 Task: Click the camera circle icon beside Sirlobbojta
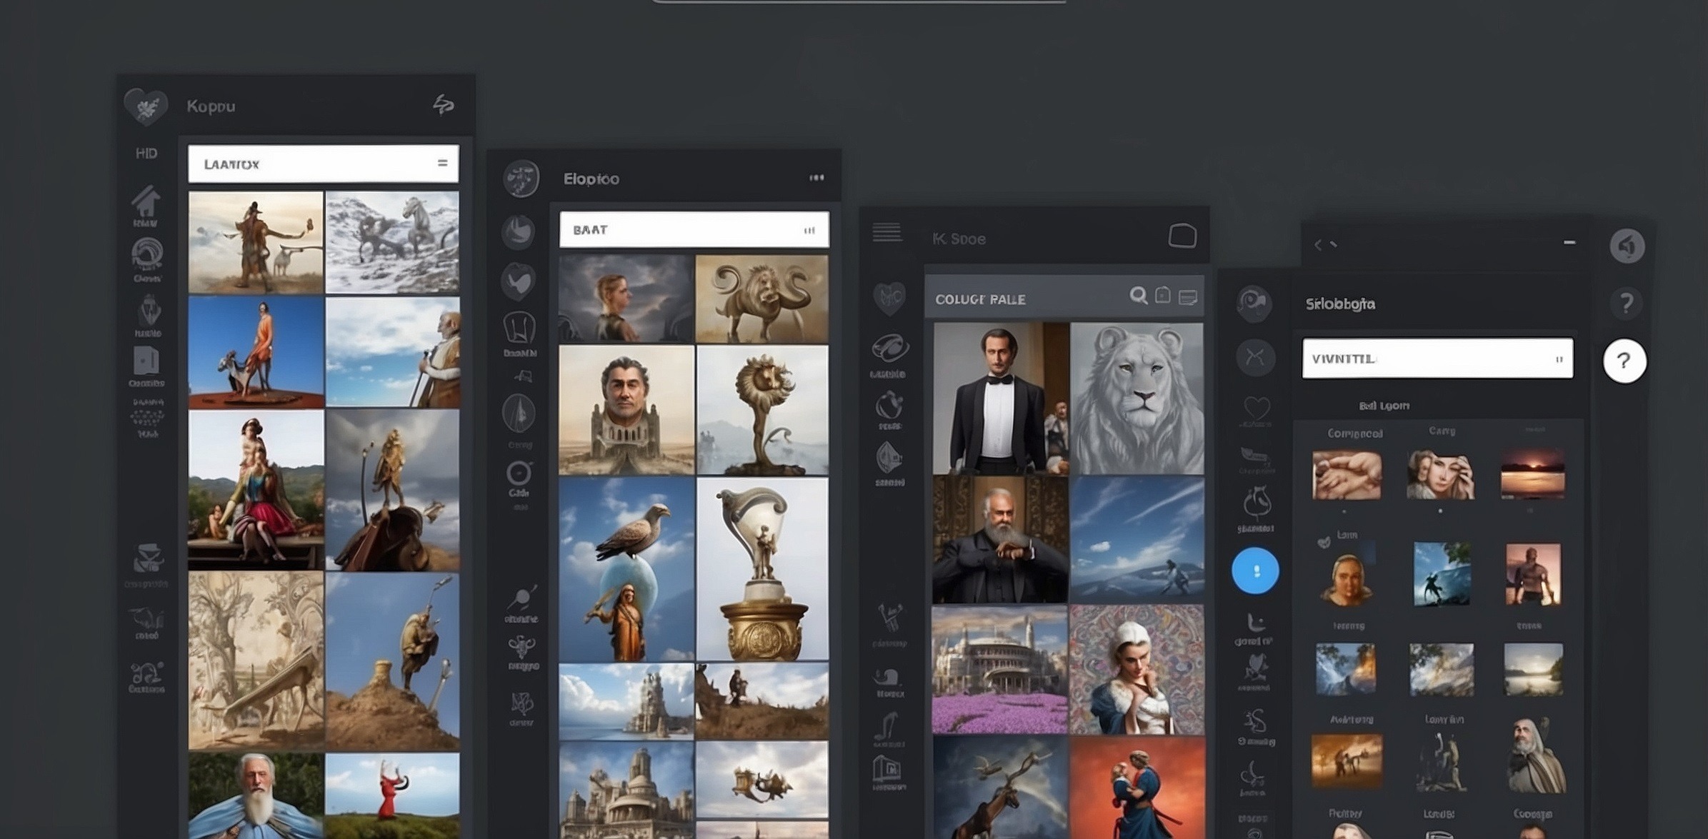1254,303
